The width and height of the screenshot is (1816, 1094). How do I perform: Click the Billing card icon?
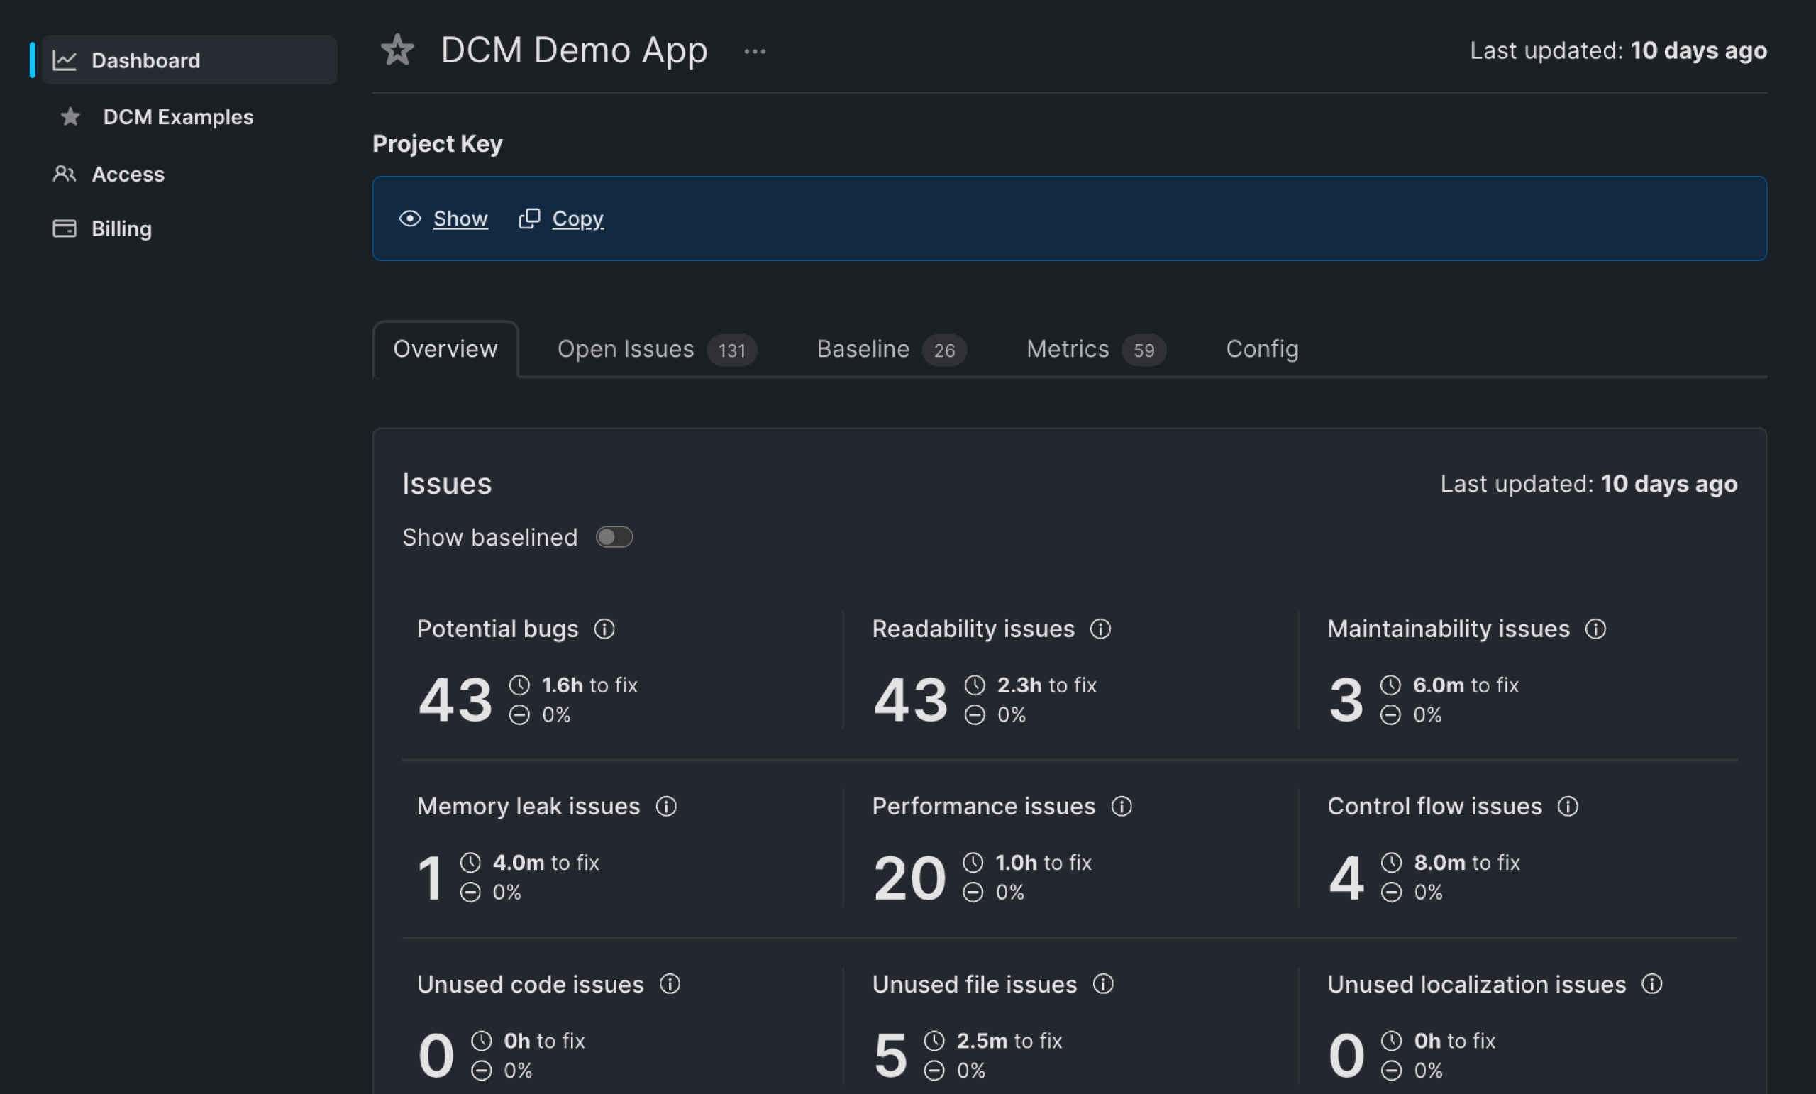(x=65, y=228)
